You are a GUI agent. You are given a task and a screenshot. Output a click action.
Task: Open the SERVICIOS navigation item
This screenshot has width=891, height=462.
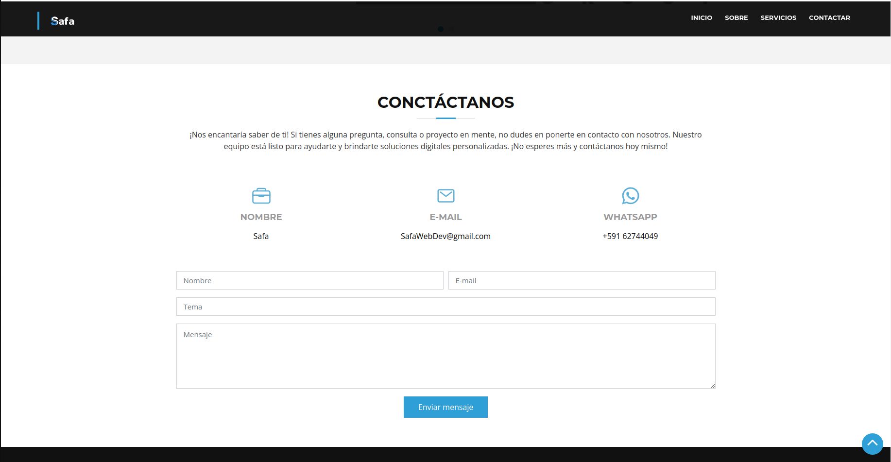pyautogui.click(x=778, y=17)
